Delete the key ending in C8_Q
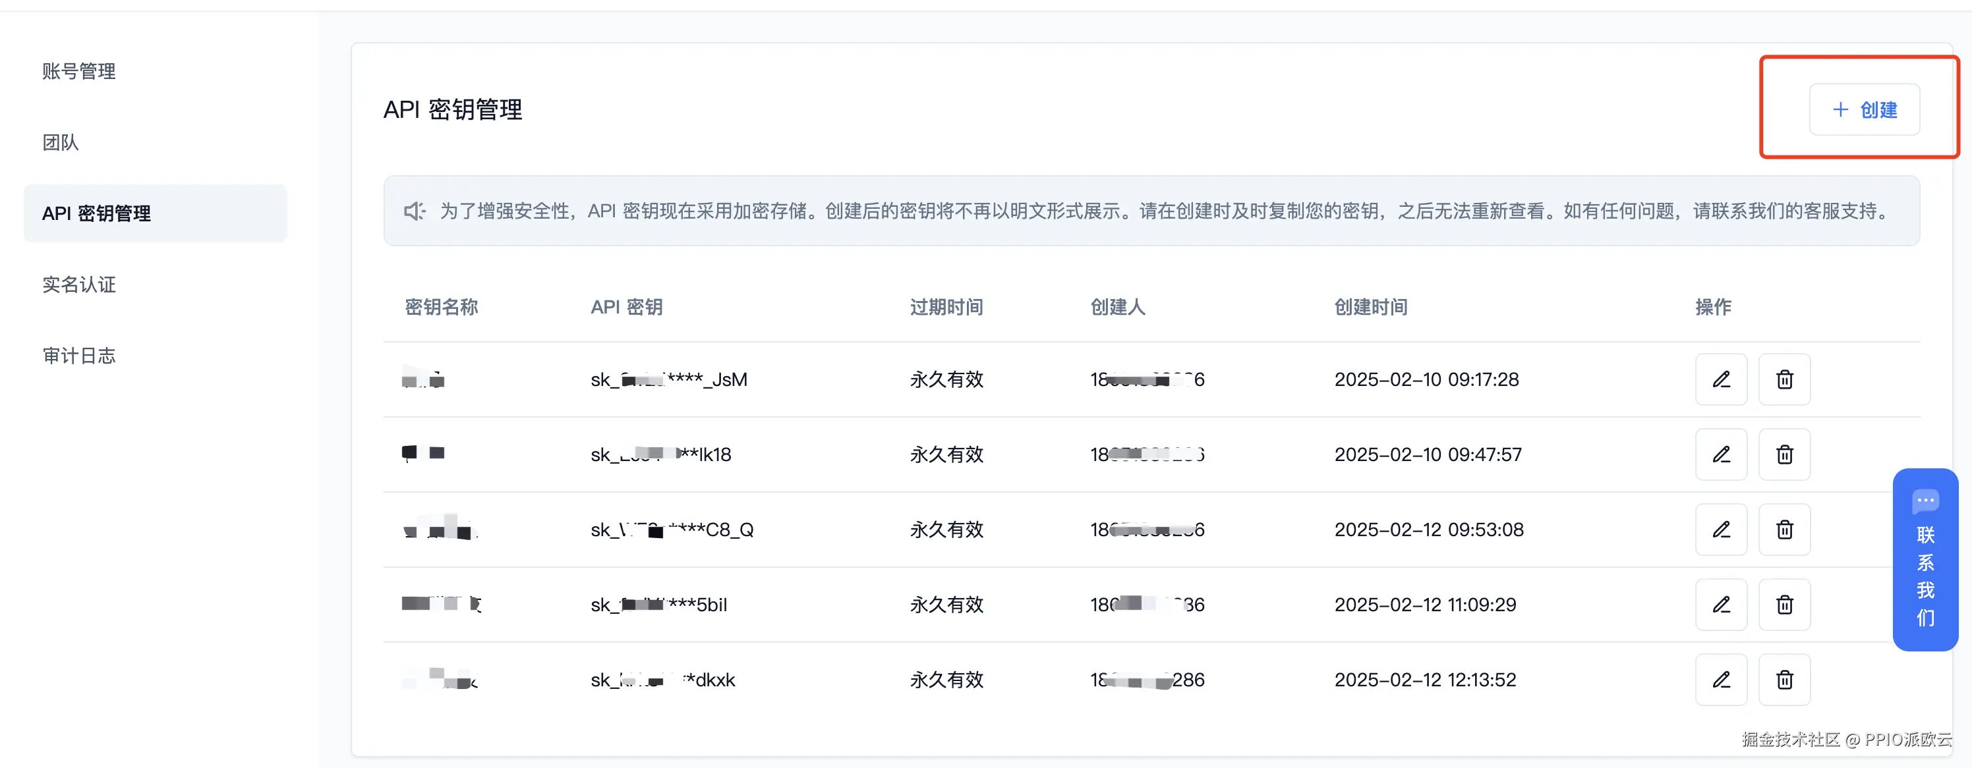 point(1783,530)
